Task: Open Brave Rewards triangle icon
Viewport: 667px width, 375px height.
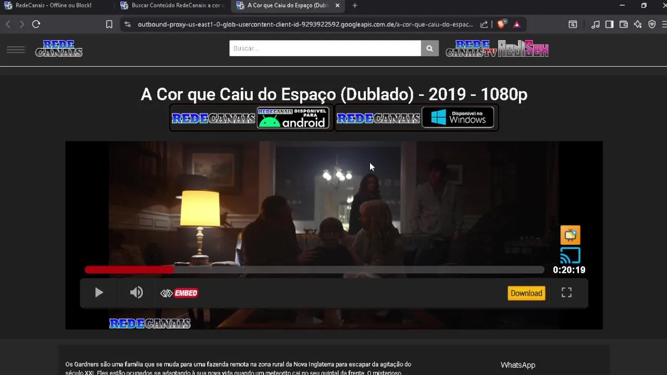Action: point(516,24)
